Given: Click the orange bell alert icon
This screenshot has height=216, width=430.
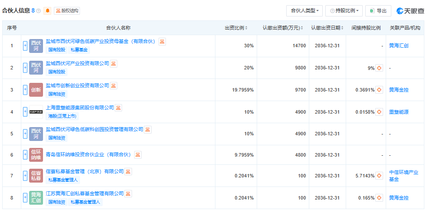Looking at the screenshot, I should point(47,11).
